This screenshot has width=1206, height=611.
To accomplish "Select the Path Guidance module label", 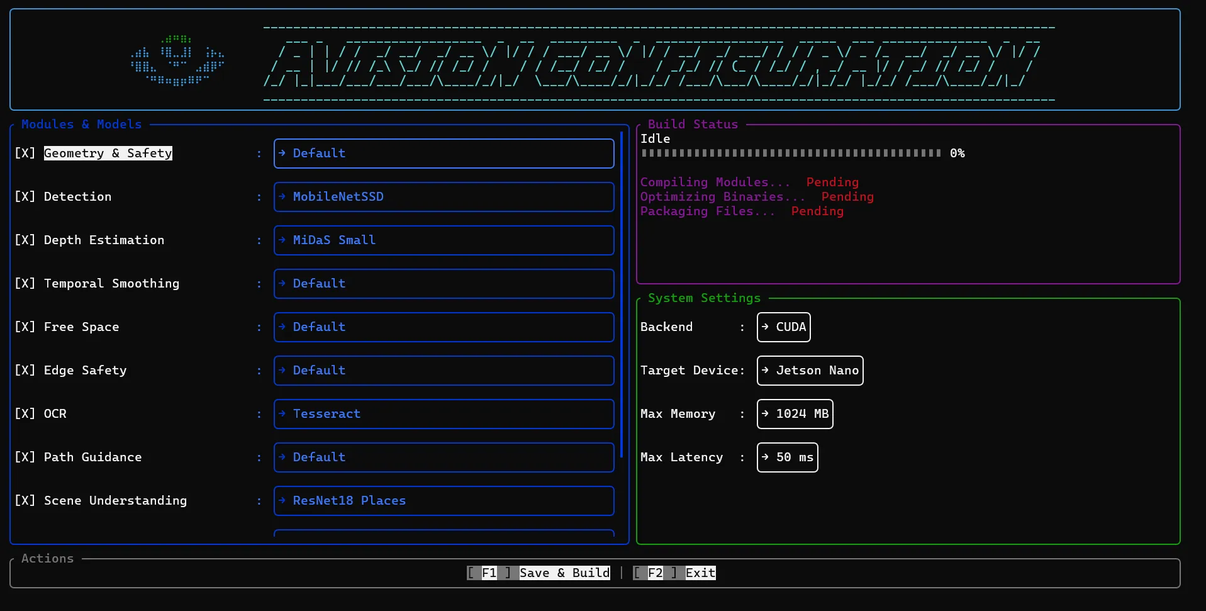I will (x=93, y=457).
